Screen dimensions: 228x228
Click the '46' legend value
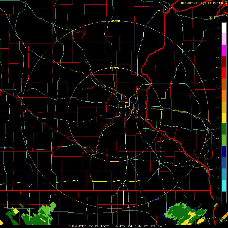pos(218,78)
